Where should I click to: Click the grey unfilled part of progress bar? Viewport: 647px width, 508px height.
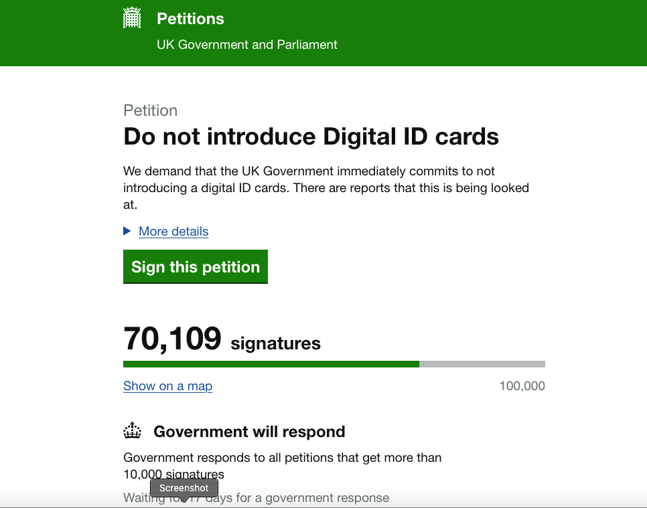482,364
